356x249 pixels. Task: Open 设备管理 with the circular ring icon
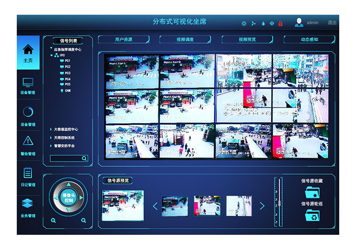point(28,116)
